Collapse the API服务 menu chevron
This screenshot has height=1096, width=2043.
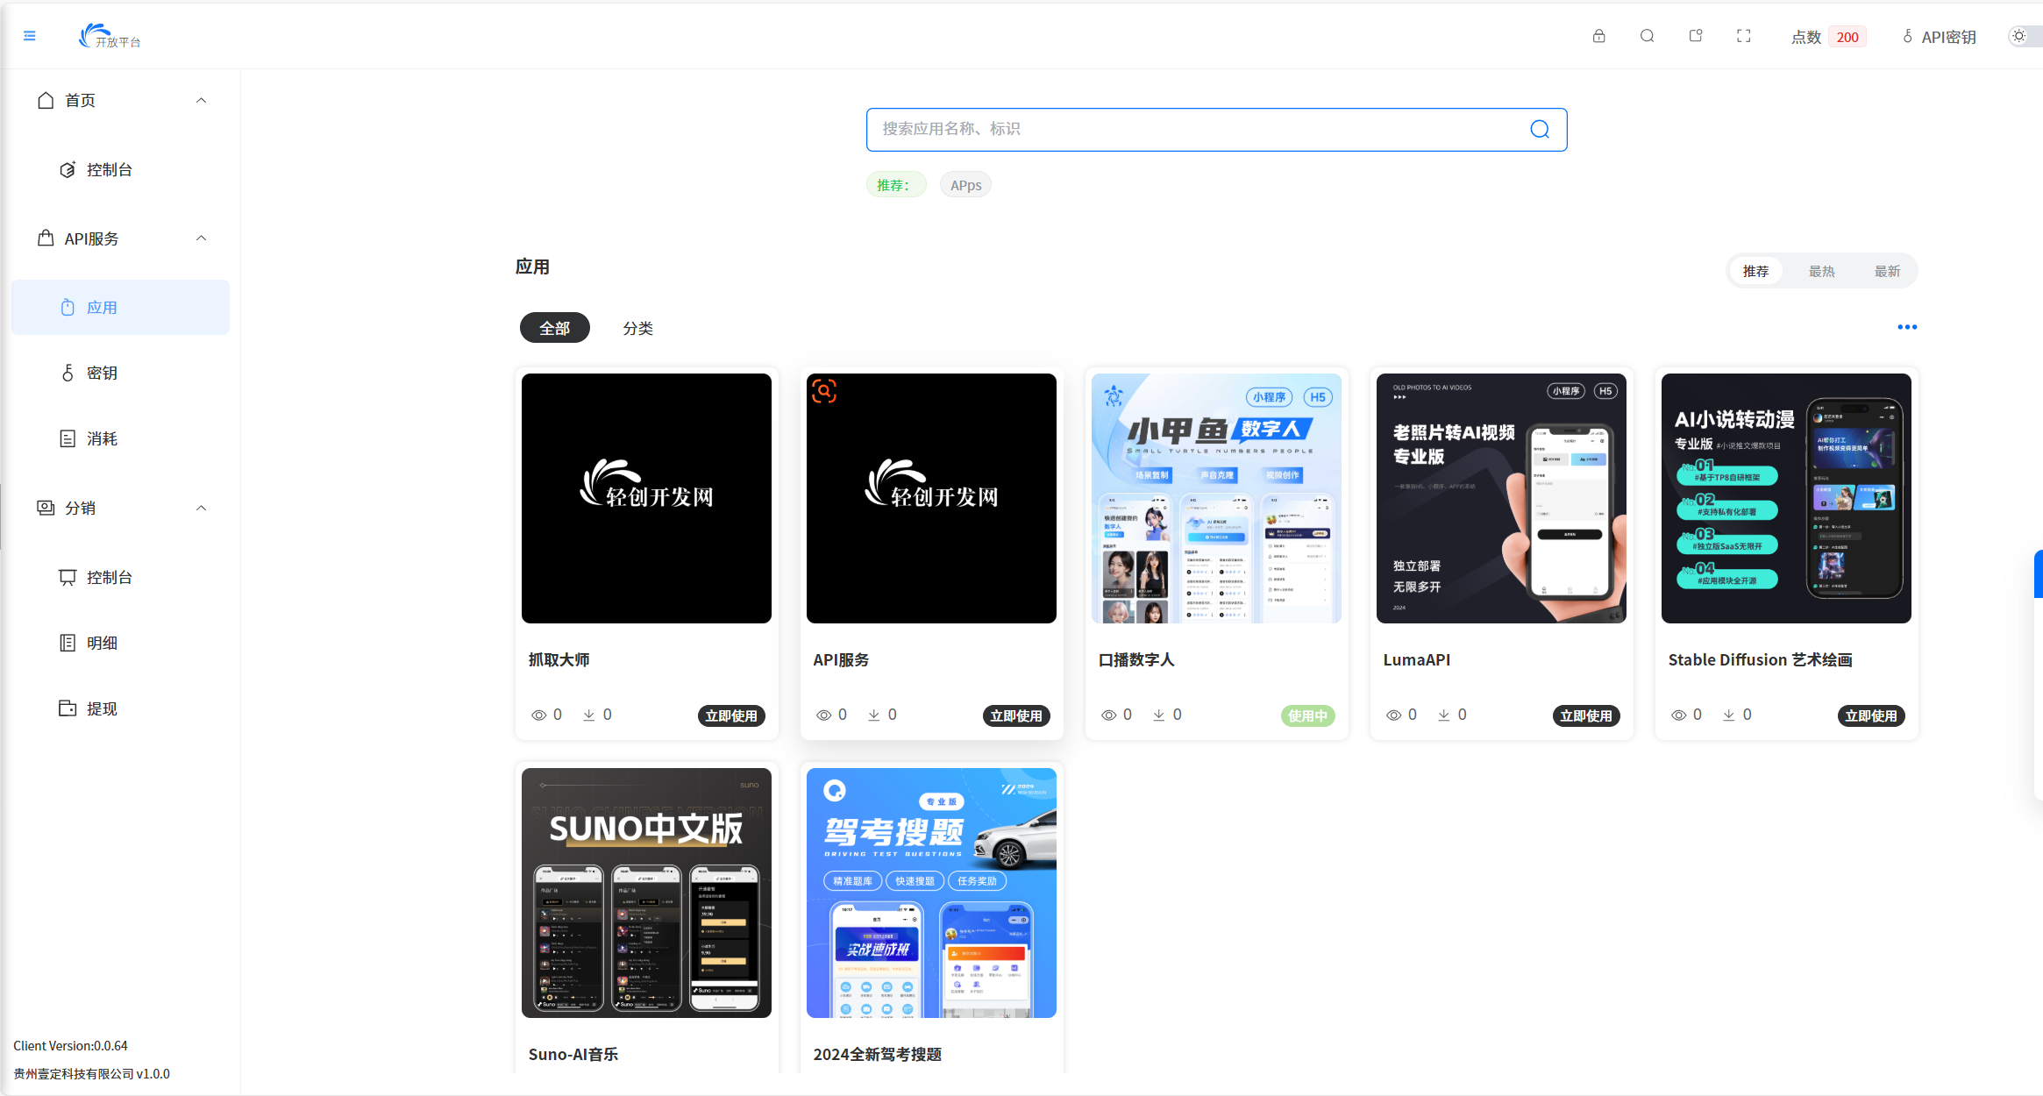click(202, 238)
